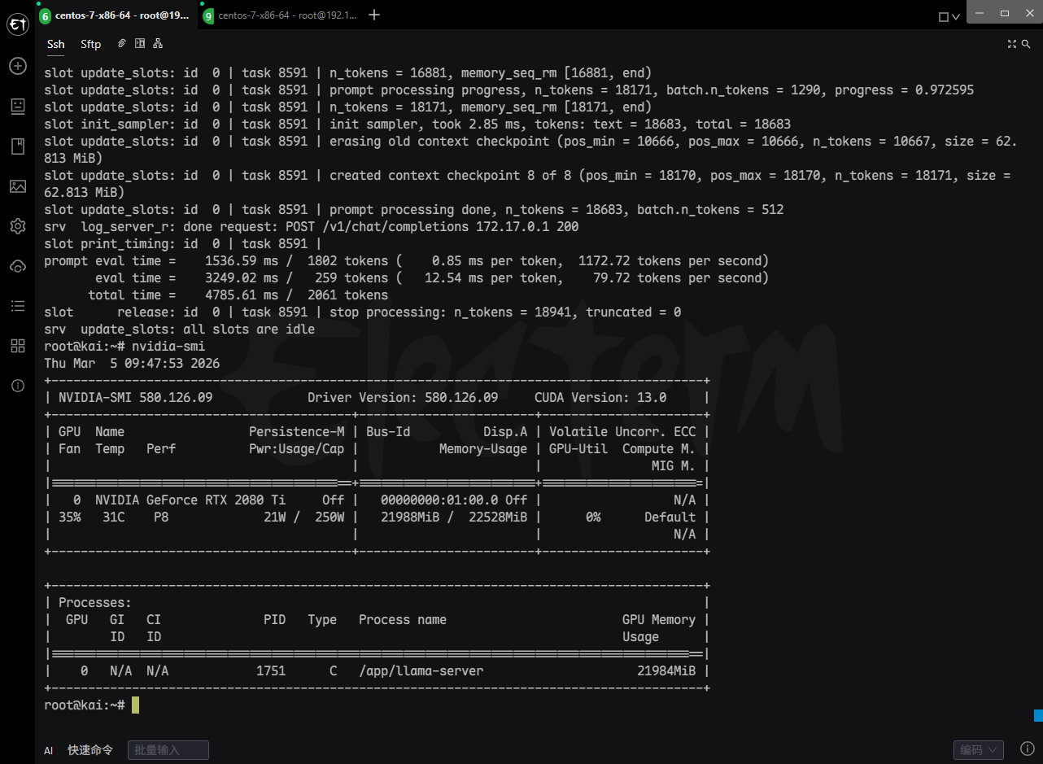Screen dimensions: 1043x764
Task: Open the quick commands grid icon
Action: 17,345
